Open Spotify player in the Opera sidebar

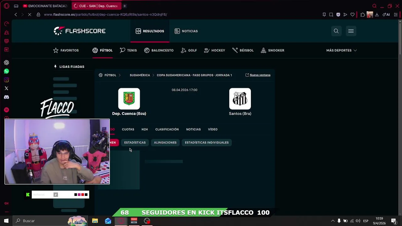pyautogui.click(x=6, y=110)
